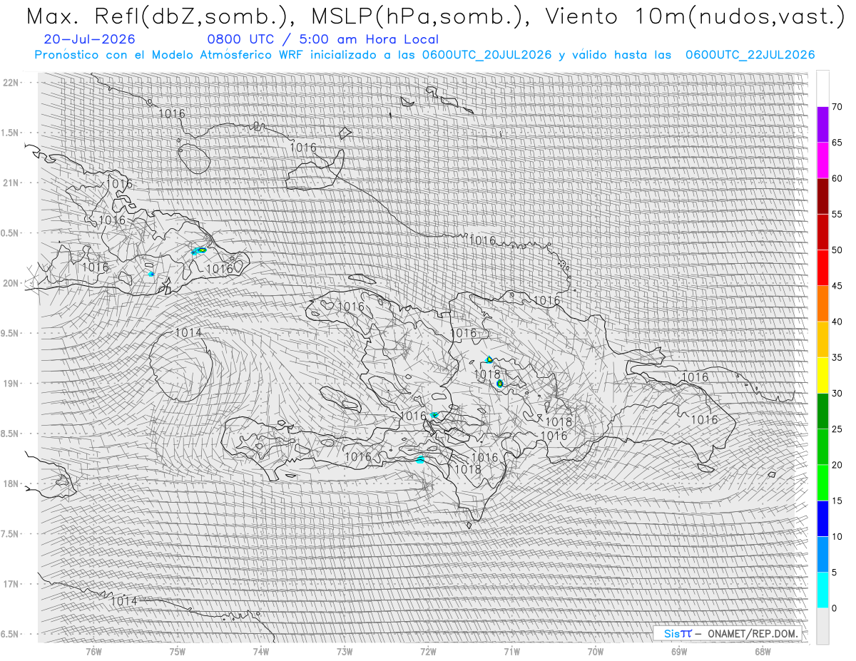The height and width of the screenshot is (661, 856).
Task: Select the orange 40-45 dBZ color band
Action: pyautogui.click(x=822, y=304)
